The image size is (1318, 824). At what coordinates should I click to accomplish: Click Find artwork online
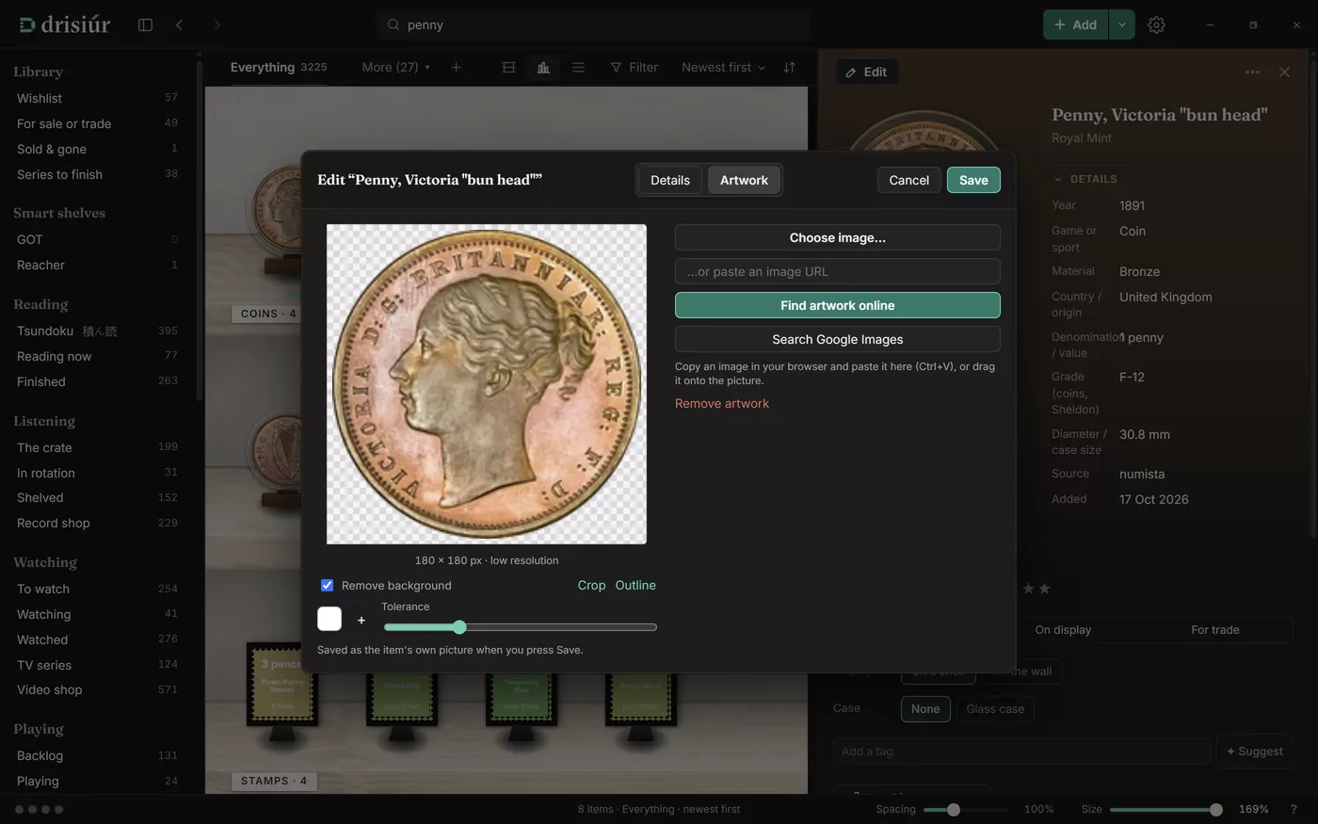[837, 305]
